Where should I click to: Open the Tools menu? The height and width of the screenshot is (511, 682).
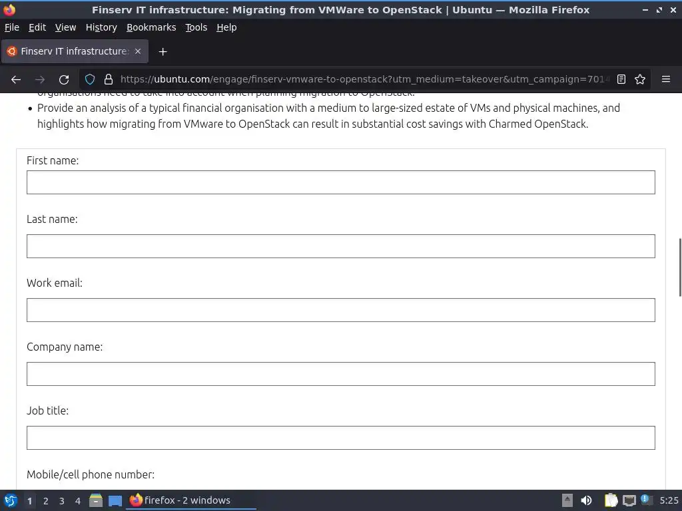pyautogui.click(x=196, y=27)
